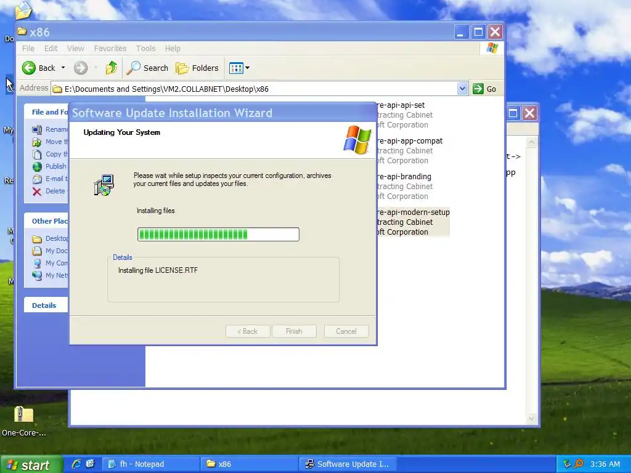Click Rename this file task icon
This screenshot has width=631, height=473.
(x=37, y=129)
